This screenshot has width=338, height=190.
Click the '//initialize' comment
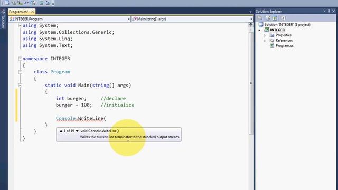pos(117,105)
